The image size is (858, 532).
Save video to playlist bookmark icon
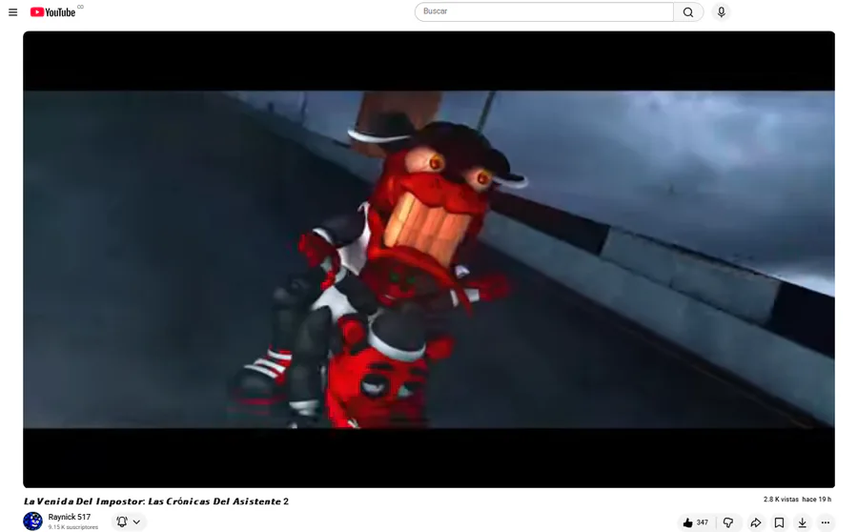click(779, 522)
